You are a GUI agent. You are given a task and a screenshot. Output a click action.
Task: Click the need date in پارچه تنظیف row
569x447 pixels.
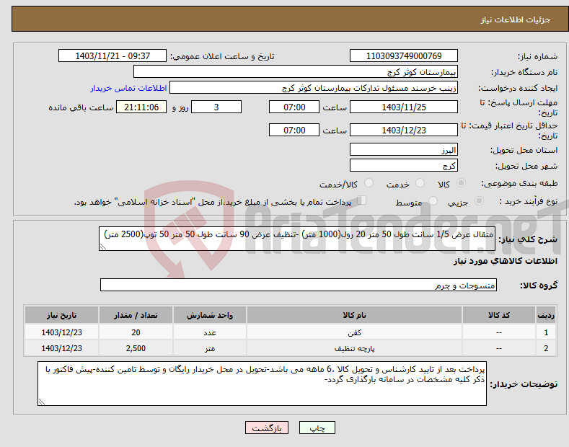coord(62,348)
